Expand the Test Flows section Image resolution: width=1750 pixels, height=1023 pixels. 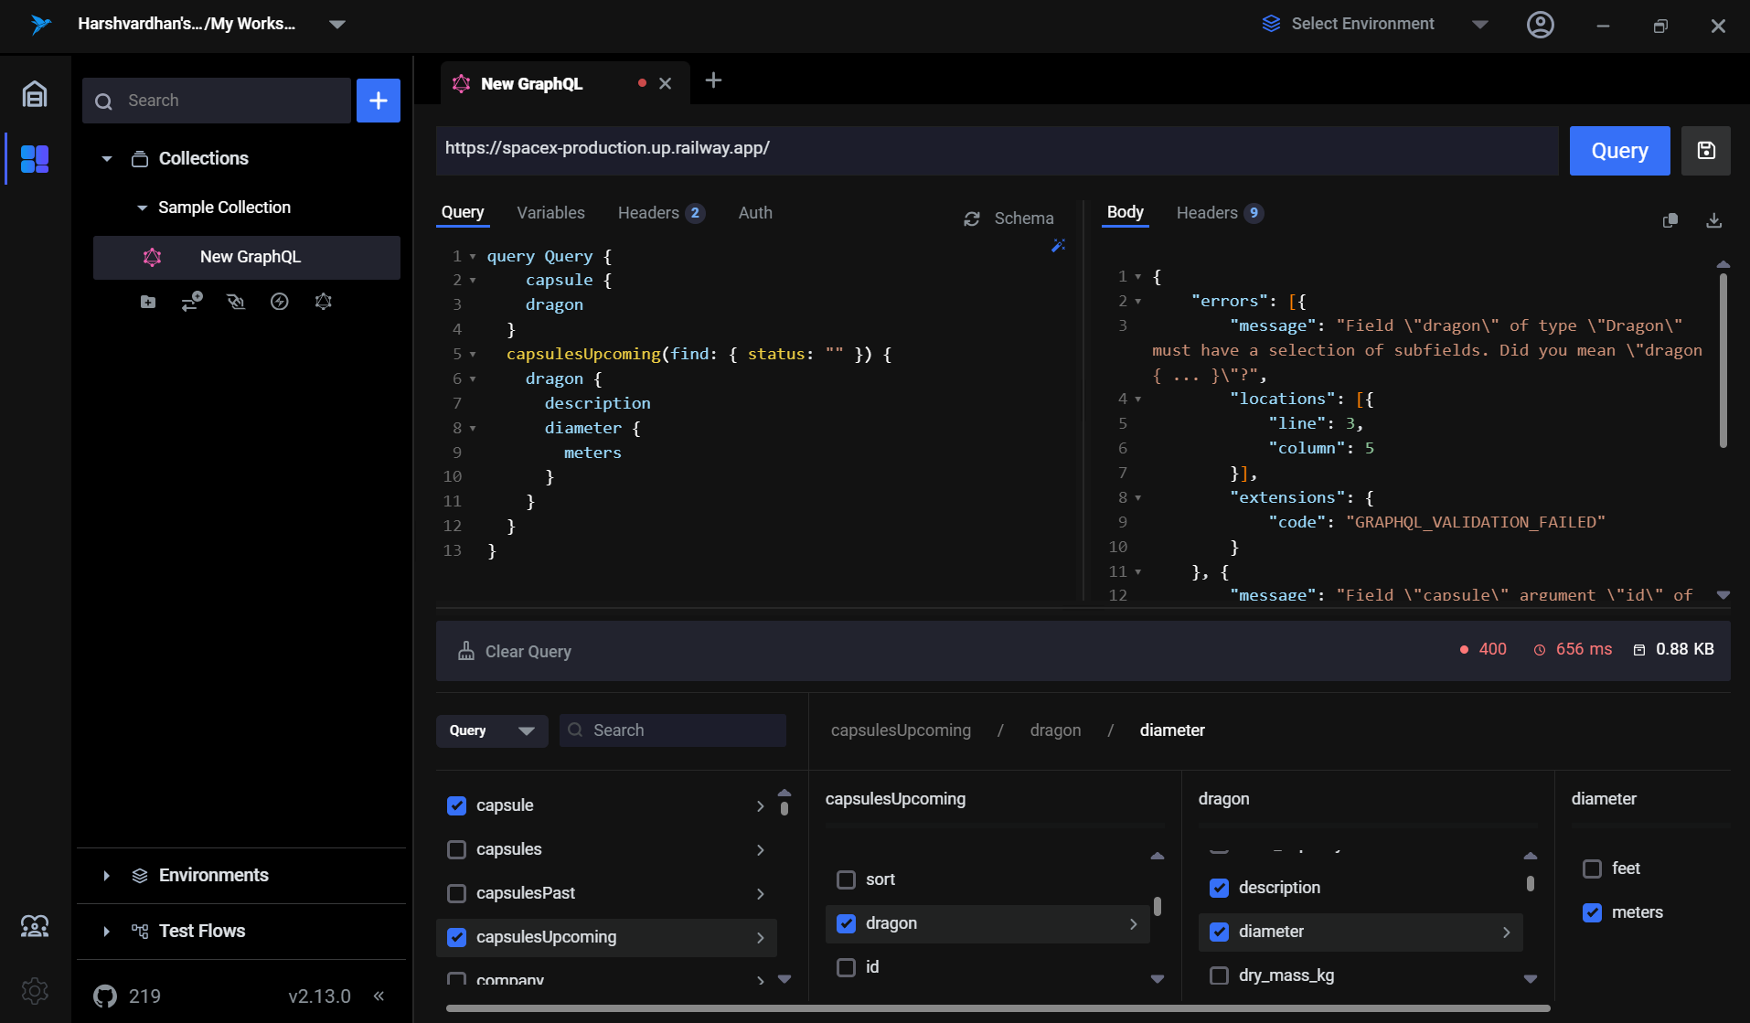coord(107,932)
